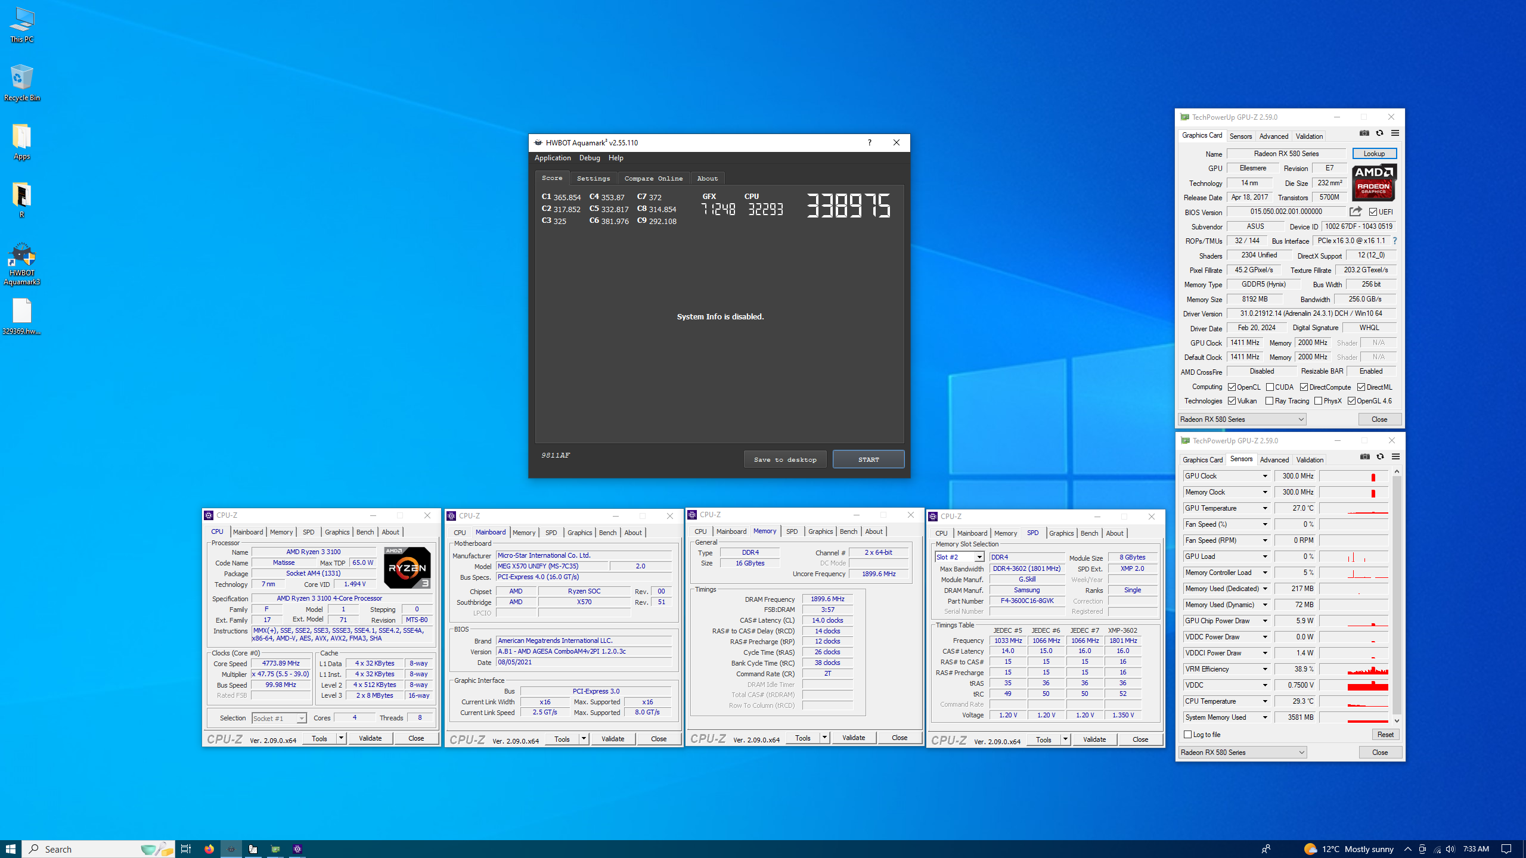Image resolution: width=1526 pixels, height=858 pixels.
Task: Open the notifications center icon
Action: point(1506,849)
